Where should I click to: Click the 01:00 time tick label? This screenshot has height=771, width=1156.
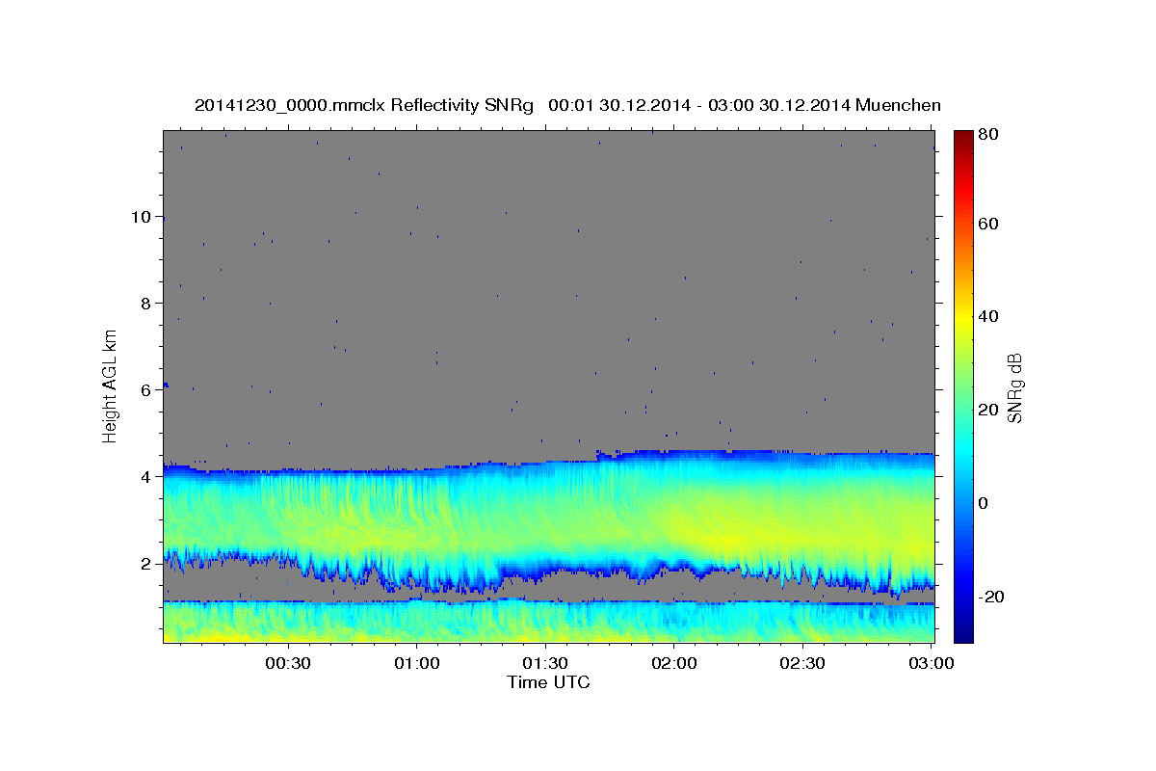coord(417,664)
